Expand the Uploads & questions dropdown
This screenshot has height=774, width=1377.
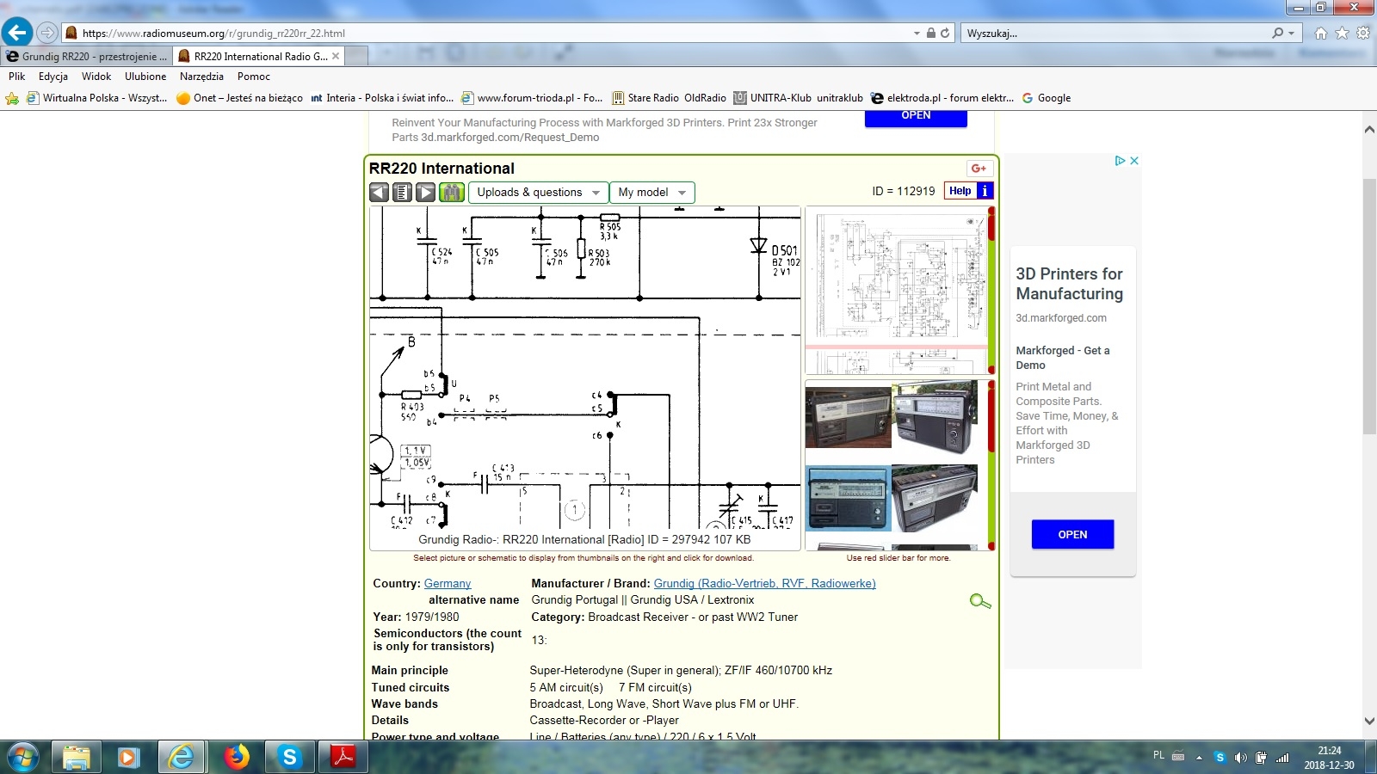[x=539, y=193]
